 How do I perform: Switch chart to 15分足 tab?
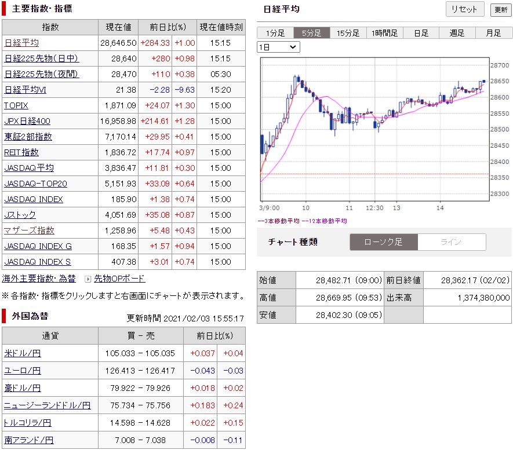click(348, 33)
